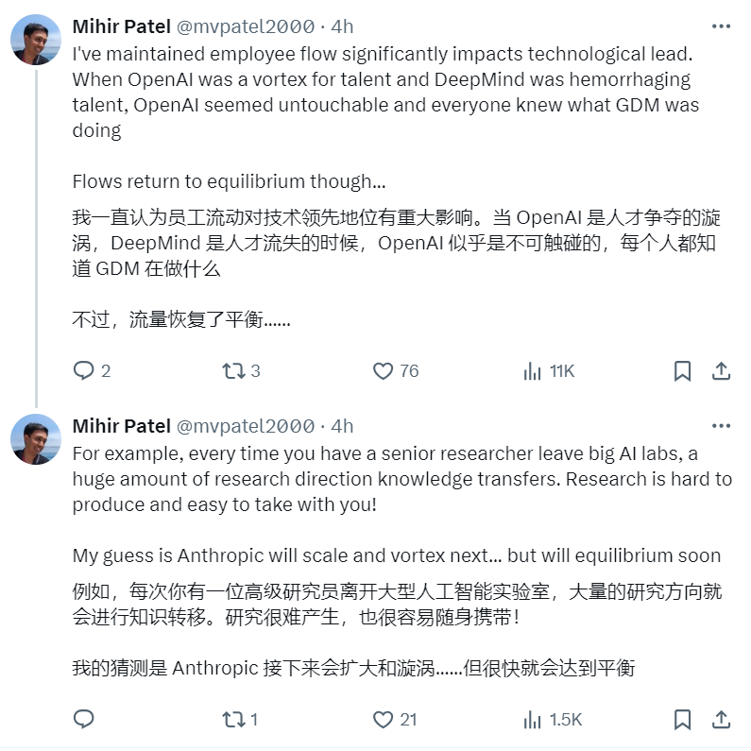Retweet the second tweet with 1 repost
The height and width of the screenshot is (751, 751).
coord(232,720)
